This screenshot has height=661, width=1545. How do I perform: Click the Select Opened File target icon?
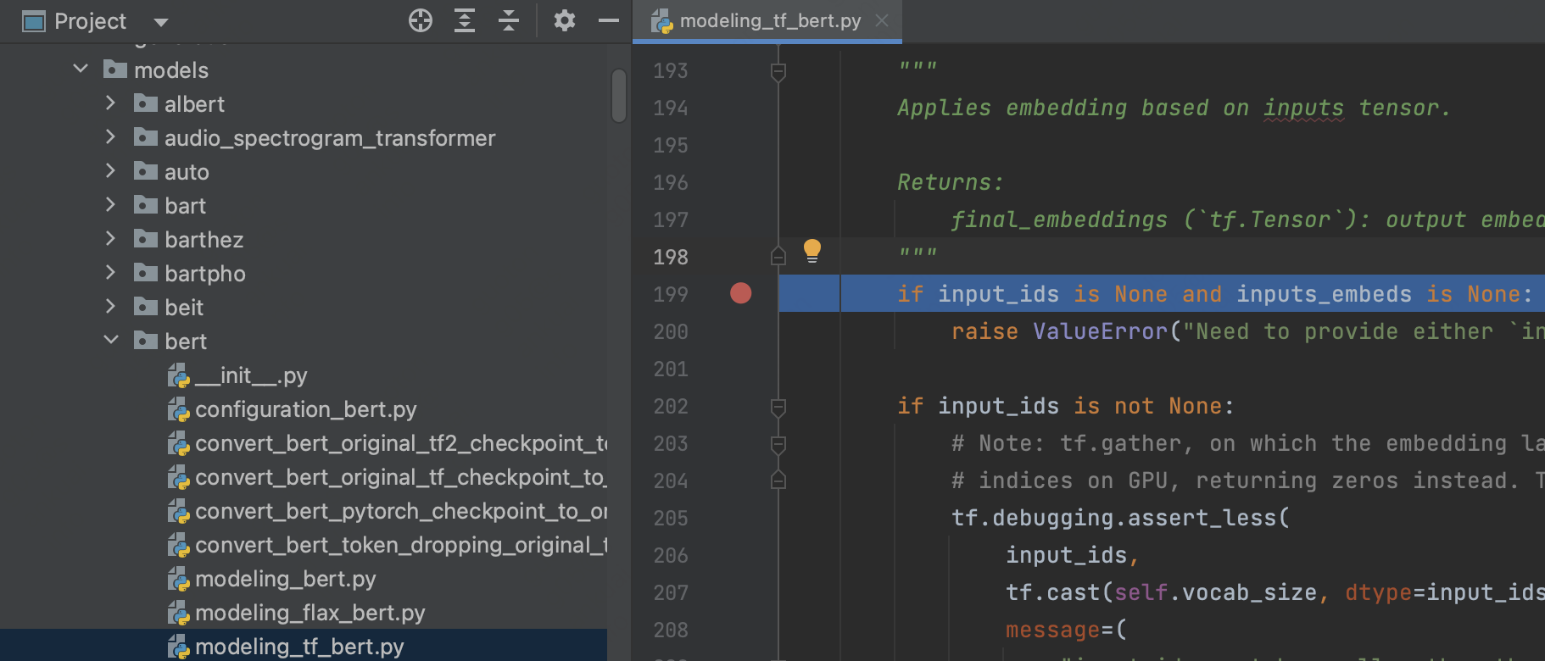420,20
